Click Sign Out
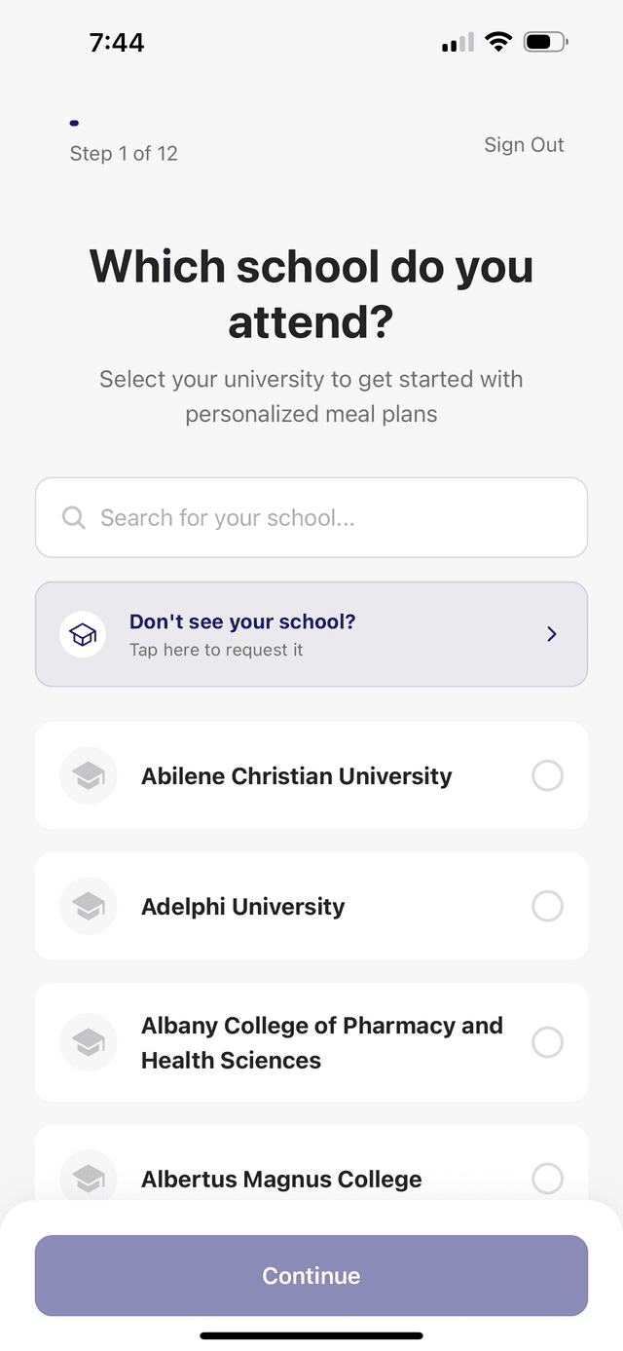Viewport: 623px width, 1351px height. click(x=524, y=144)
